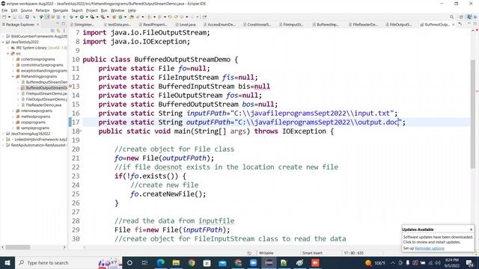Select the Java perspective icon
Viewport: 479px width, 269px height.
(x=469, y=17)
